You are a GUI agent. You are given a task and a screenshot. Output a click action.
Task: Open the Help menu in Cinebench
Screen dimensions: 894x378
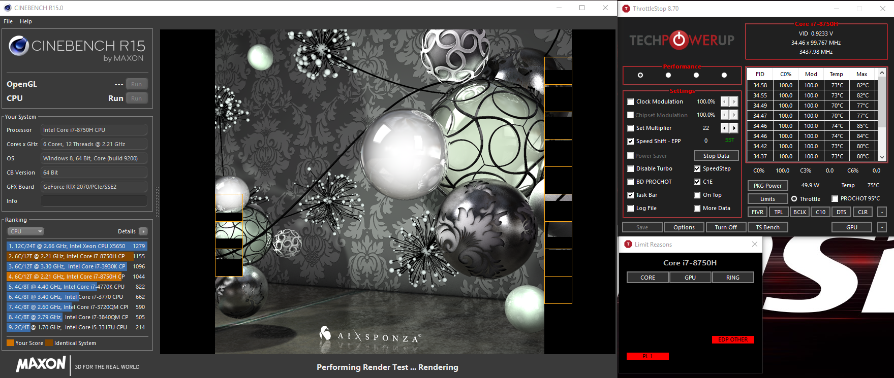tap(26, 21)
